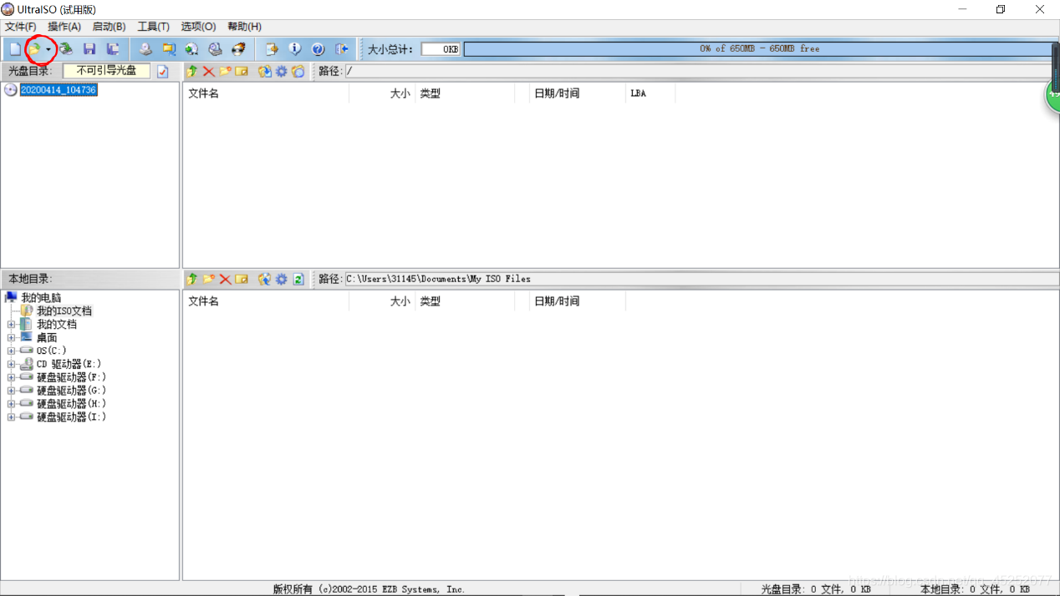
Task: Expand the CD 驱动器(E:) node
Action: pos(11,364)
